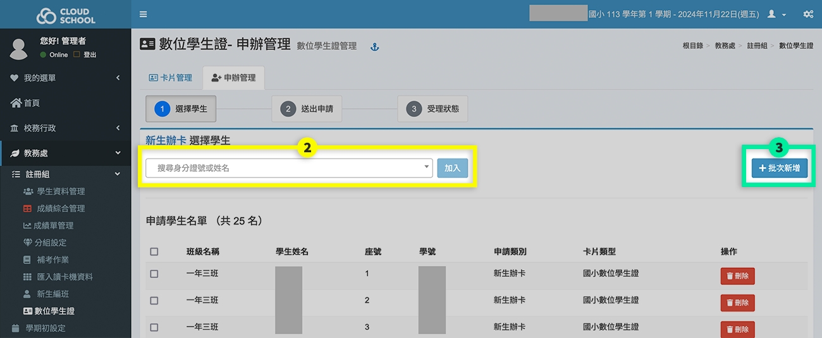Screen dimensions: 822x338
Task: Open the settings gears icon
Action: tap(807, 14)
